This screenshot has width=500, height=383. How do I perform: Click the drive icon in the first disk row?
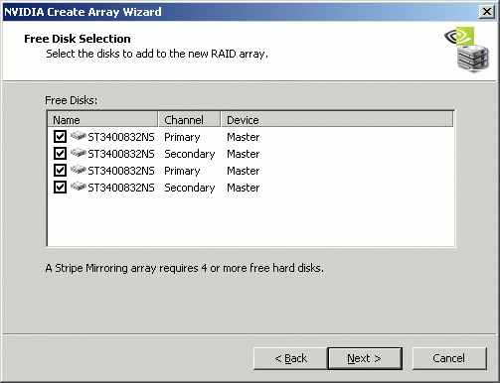coord(79,136)
